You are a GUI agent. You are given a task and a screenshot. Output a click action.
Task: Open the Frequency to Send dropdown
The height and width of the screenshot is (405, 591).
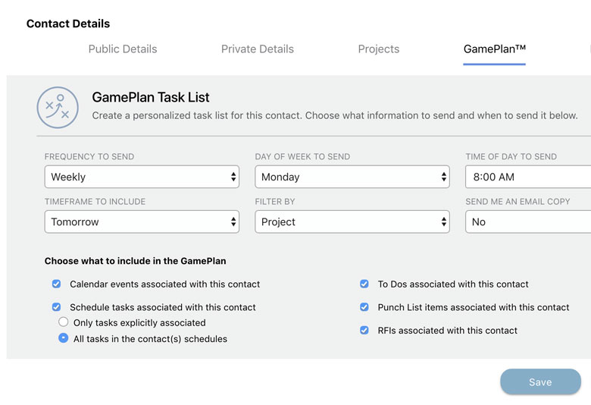point(142,177)
